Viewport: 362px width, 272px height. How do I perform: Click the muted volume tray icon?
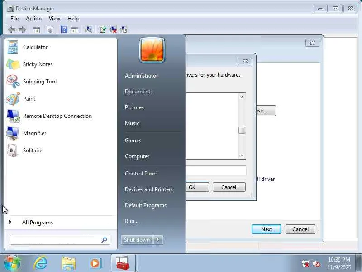pos(316,263)
